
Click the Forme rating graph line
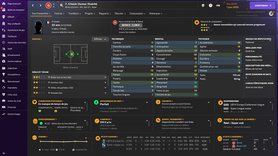pos(64,141)
